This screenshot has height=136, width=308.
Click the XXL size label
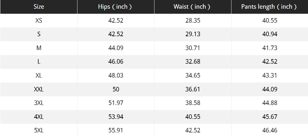[39, 89]
